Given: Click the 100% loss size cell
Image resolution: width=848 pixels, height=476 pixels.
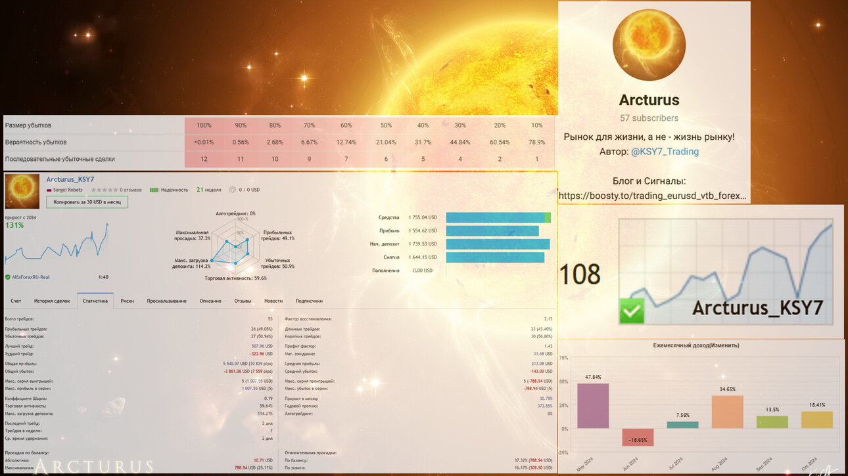Looking at the screenshot, I should pos(204,125).
